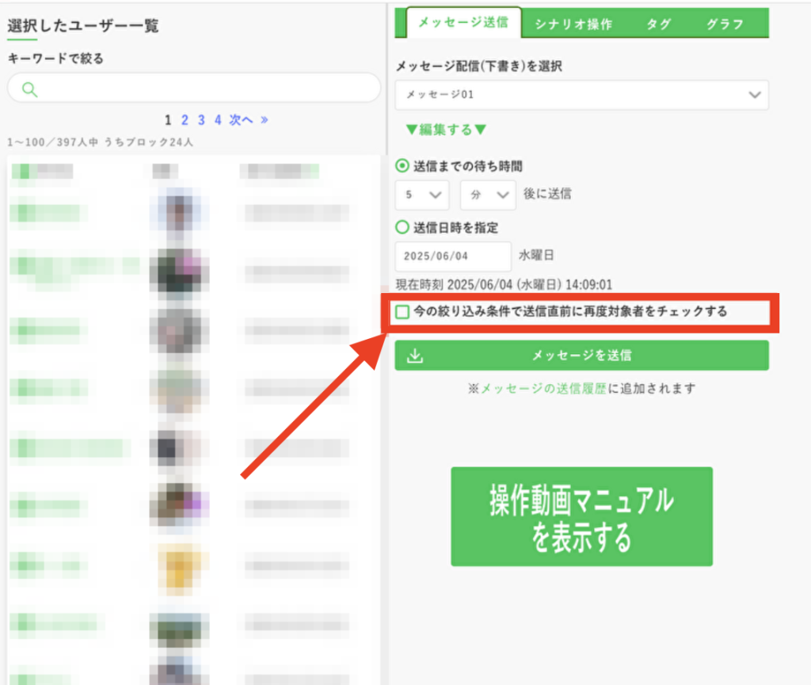Open the 分 time unit dropdown
Screen dimensions: 811x685
(488, 195)
